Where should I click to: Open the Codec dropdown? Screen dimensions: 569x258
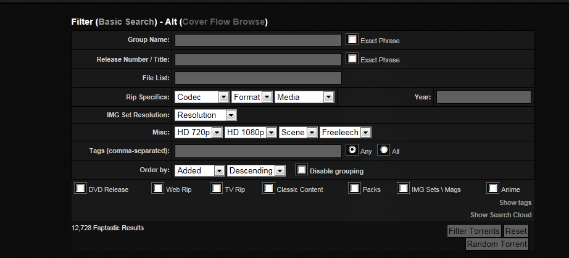tap(202, 97)
